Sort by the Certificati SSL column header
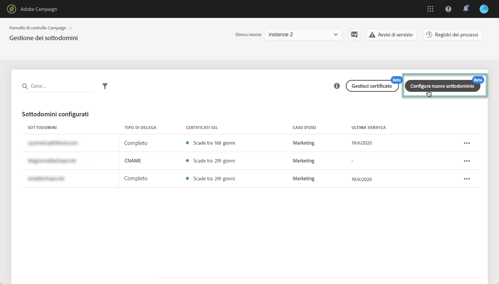 pos(202,128)
